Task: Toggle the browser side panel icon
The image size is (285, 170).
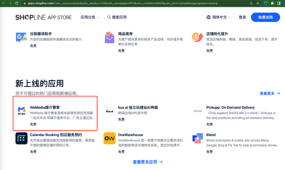Action: coord(279,3)
